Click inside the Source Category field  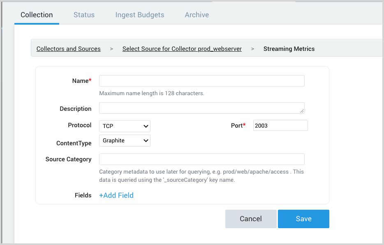pyautogui.click(x=201, y=159)
